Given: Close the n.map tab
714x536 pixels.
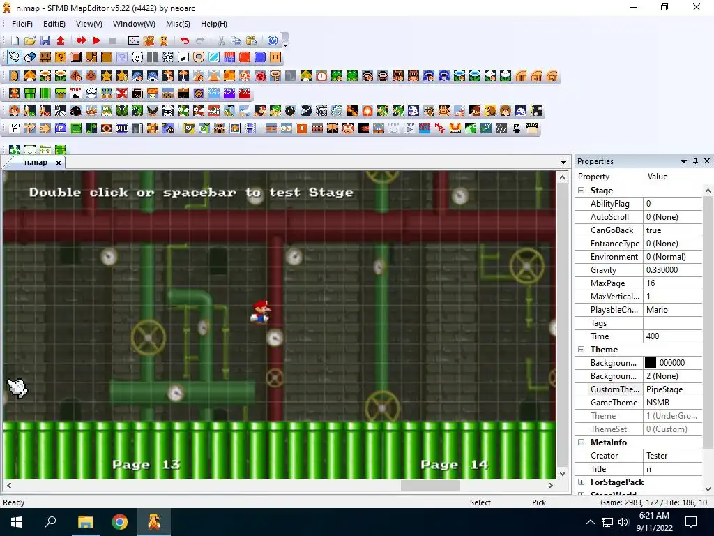Looking at the screenshot, I should point(59,163).
